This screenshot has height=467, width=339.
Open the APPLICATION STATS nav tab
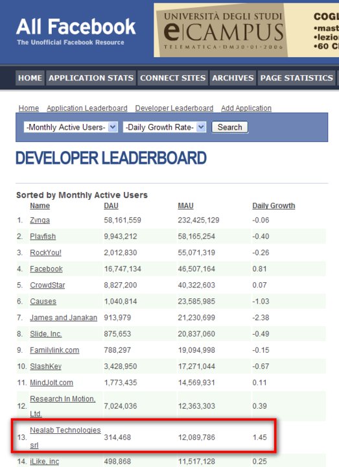click(91, 78)
